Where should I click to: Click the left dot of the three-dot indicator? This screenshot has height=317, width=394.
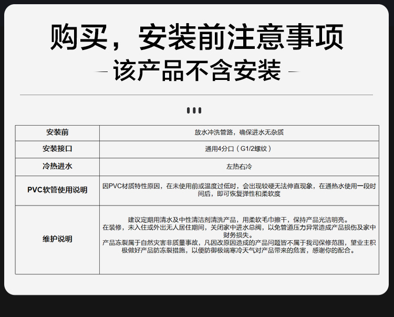[189, 110]
